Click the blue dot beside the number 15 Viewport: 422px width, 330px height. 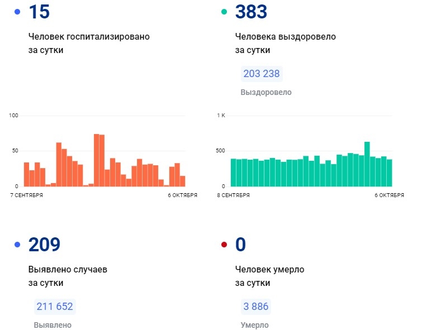tap(17, 12)
